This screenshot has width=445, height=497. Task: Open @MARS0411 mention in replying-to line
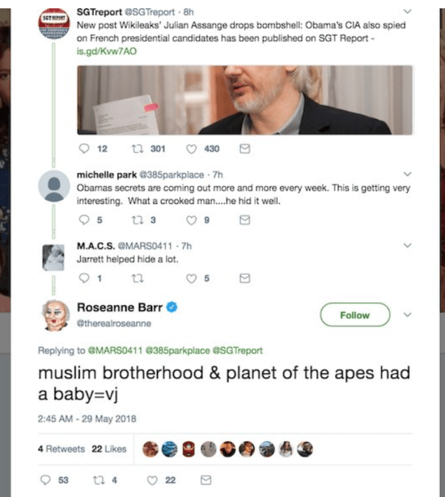click(x=108, y=350)
